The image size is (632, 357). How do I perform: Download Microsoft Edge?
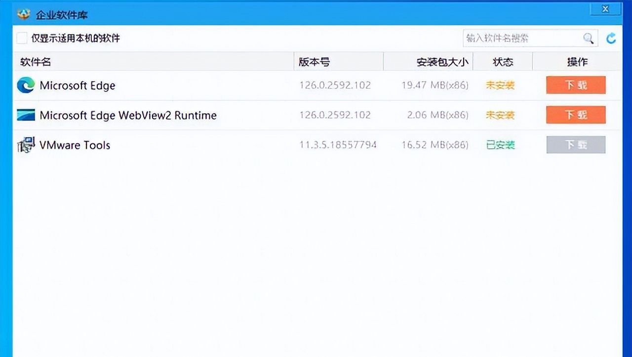(576, 85)
